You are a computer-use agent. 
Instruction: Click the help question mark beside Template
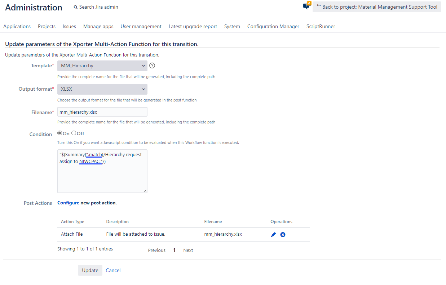(152, 65)
